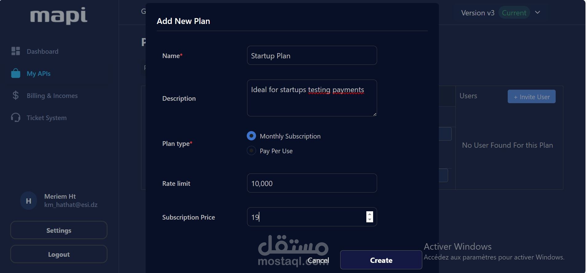Open Settings from the sidebar
The height and width of the screenshot is (273, 587).
tap(59, 230)
